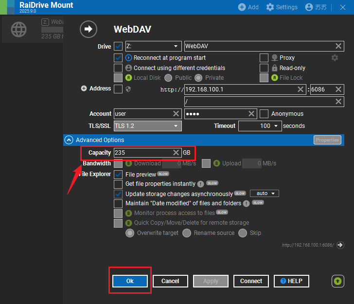Open HELP
The image size is (354, 304).
[x=291, y=281]
